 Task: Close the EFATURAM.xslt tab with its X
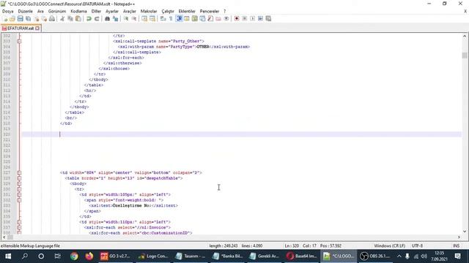coord(37,28)
